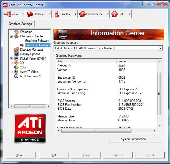
Task: Open Displays Manager page
Action: [x=32, y=50]
